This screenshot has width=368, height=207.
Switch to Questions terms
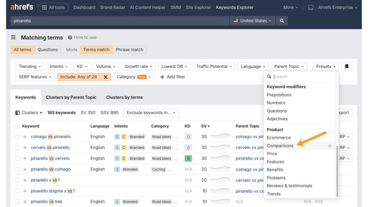click(48, 50)
